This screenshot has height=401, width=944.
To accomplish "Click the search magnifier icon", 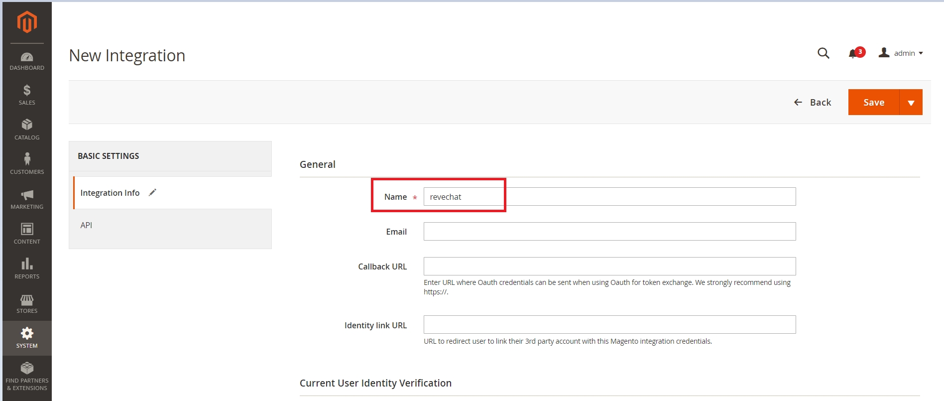I will pyautogui.click(x=823, y=53).
